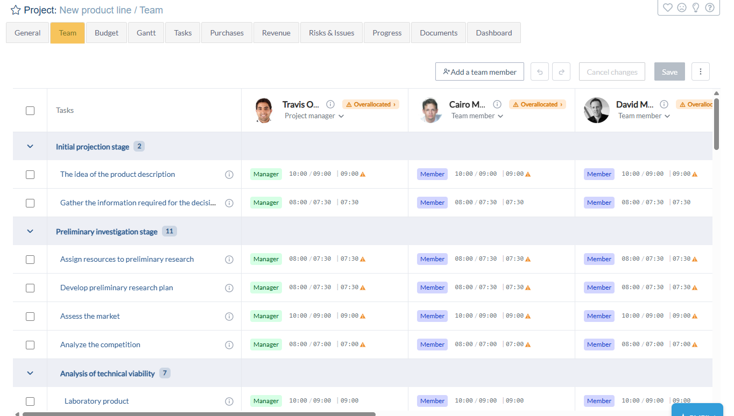Check the Laboratory product task checkbox

pos(30,401)
